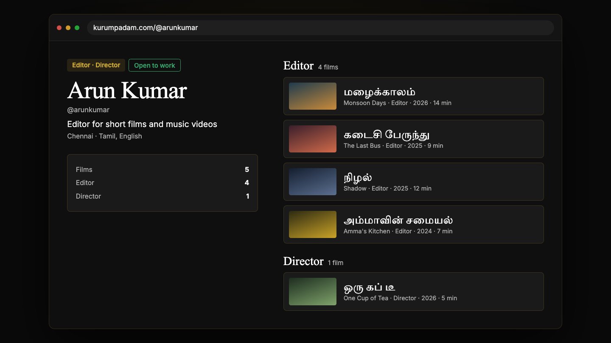
Task: Open the மழைக்காலம் film title
Action: tap(379, 92)
